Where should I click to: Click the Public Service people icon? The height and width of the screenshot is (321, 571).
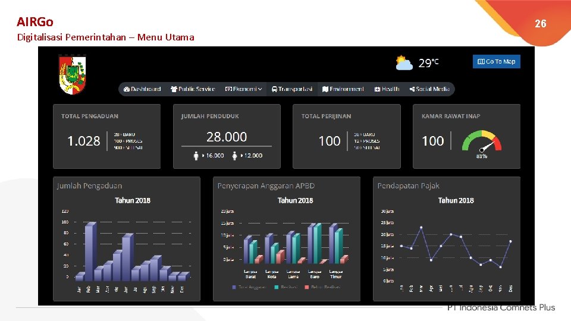(x=174, y=89)
